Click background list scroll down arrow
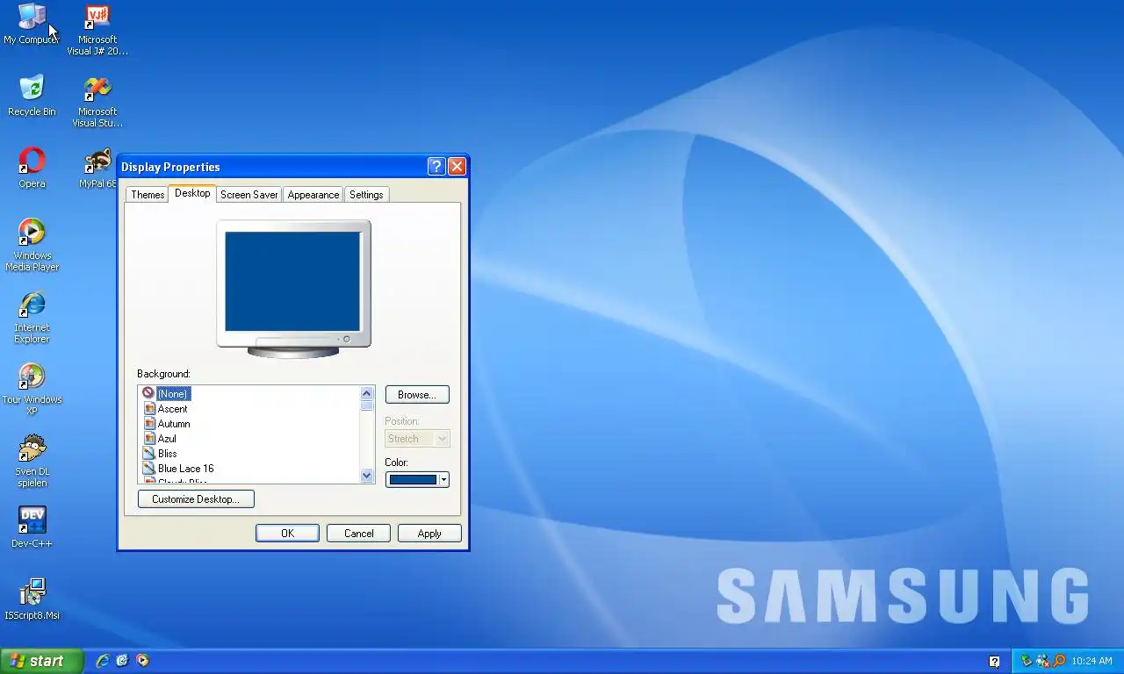Viewport: 1124px width, 674px height. [x=367, y=475]
